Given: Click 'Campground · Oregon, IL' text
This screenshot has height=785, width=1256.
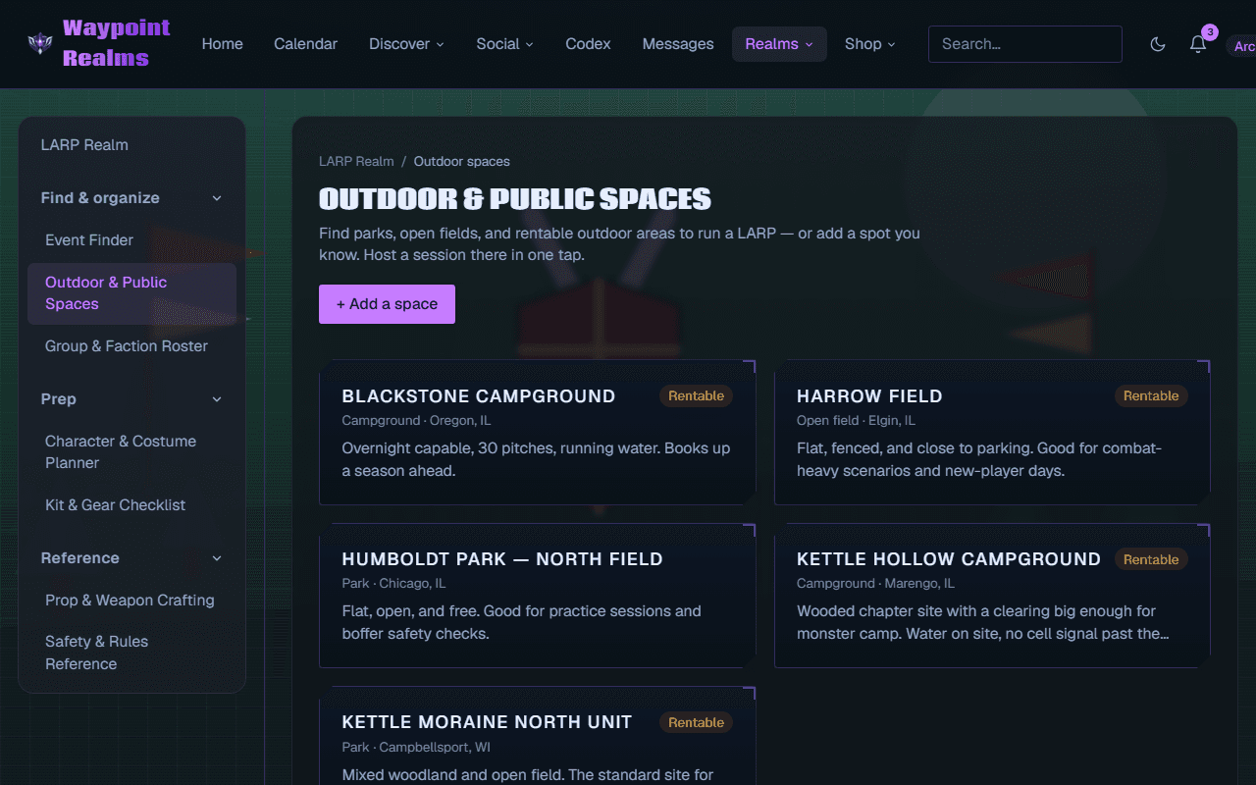Looking at the screenshot, I should (x=416, y=421).
